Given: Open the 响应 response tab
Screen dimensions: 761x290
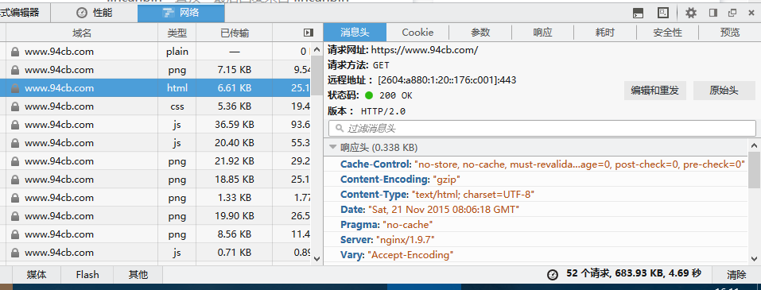Looking at the screenshot, I should [542, 33].
